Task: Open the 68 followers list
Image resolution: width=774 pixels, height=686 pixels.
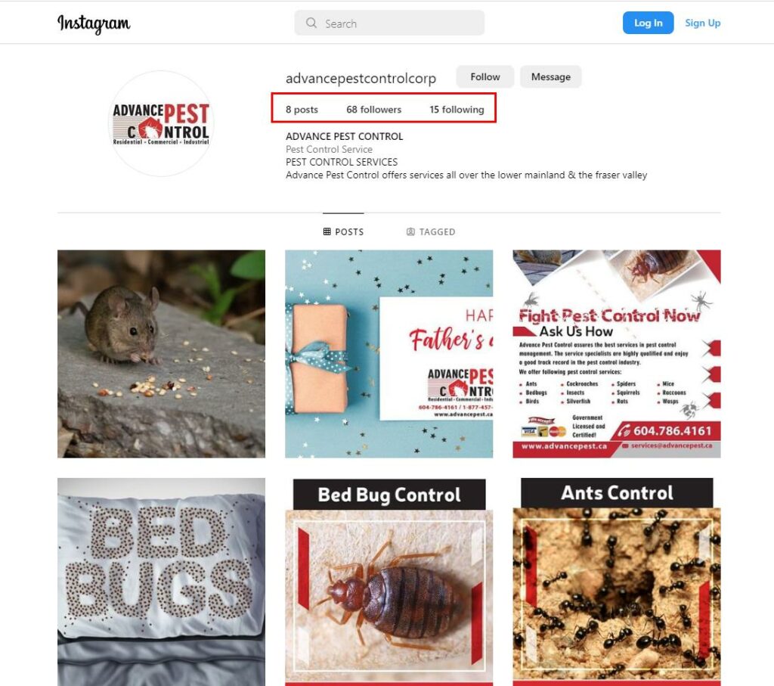Action: tap(373, 109)
